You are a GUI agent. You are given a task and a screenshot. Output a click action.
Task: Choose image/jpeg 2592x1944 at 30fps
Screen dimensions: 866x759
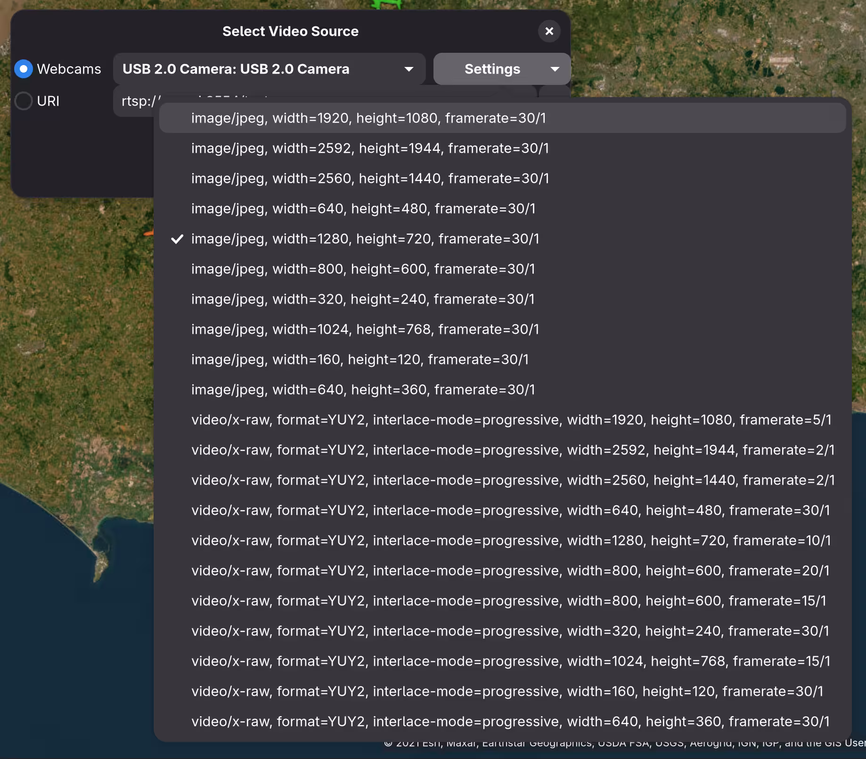point(370,148)
